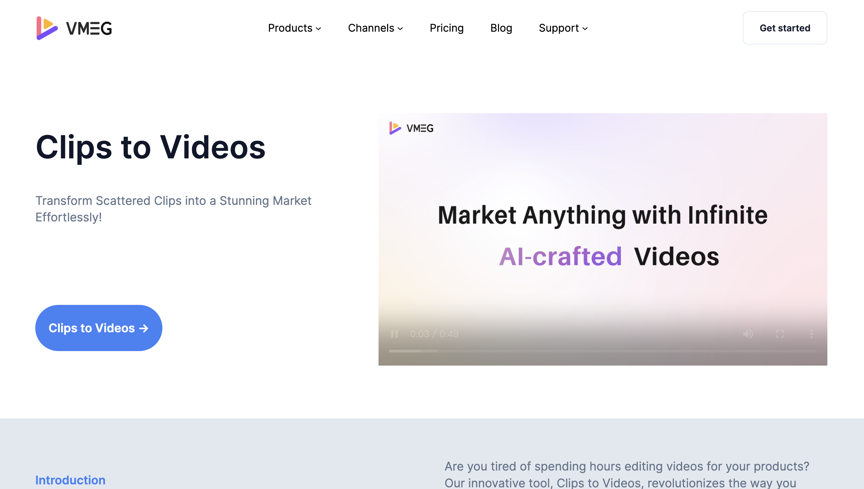Click the settings icon on video player
Image resolution: width=864 pixels, height=489 pixels.
tap(813, 334)
